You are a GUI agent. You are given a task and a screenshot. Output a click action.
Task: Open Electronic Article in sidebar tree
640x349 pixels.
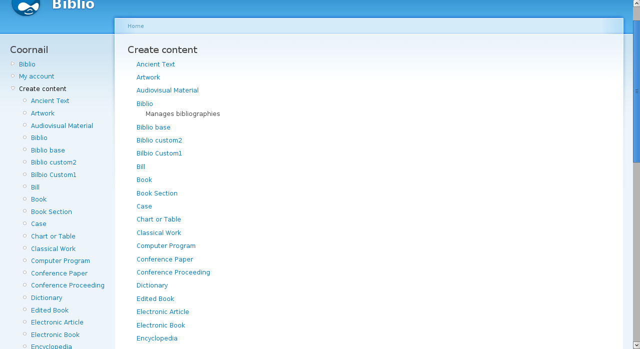tap(57, 322)
